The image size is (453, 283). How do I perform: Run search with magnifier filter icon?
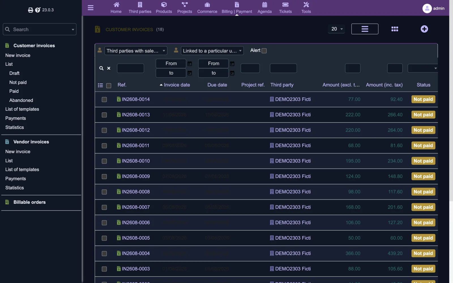(x=101, y=68)
